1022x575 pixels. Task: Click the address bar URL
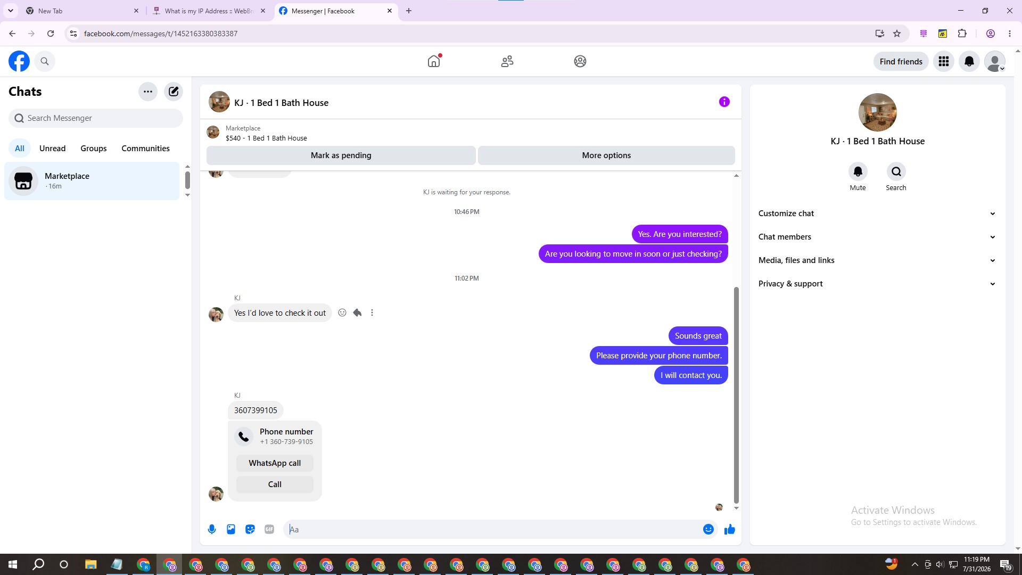pyautogui.click(x=161, y=34)
